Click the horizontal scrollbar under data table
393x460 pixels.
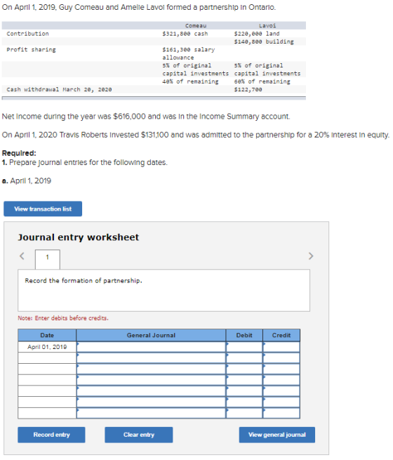(154, 98)
